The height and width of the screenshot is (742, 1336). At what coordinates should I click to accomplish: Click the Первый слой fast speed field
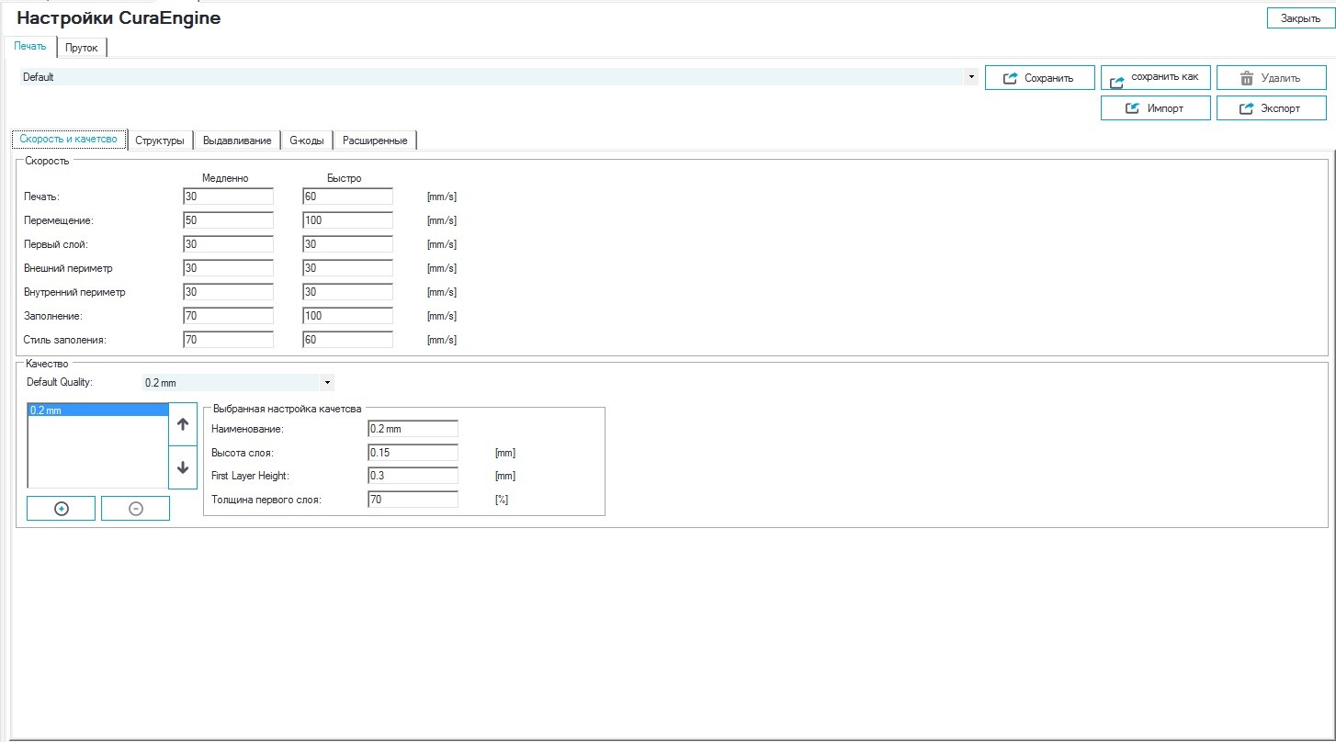click(348, 244)
